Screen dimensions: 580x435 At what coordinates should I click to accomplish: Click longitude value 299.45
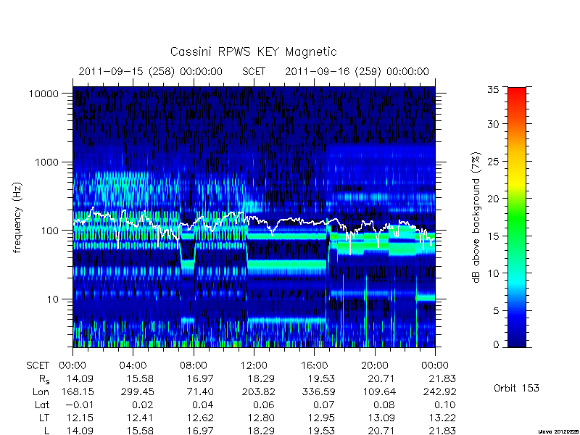click(x=136, y=391)
